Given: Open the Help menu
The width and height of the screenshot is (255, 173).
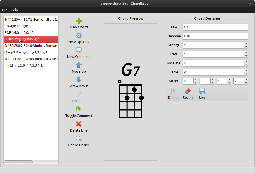Looking at the screenshot, I should click(x=14, y=10).
